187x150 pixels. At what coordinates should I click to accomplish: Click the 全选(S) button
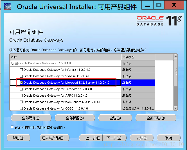115,118
